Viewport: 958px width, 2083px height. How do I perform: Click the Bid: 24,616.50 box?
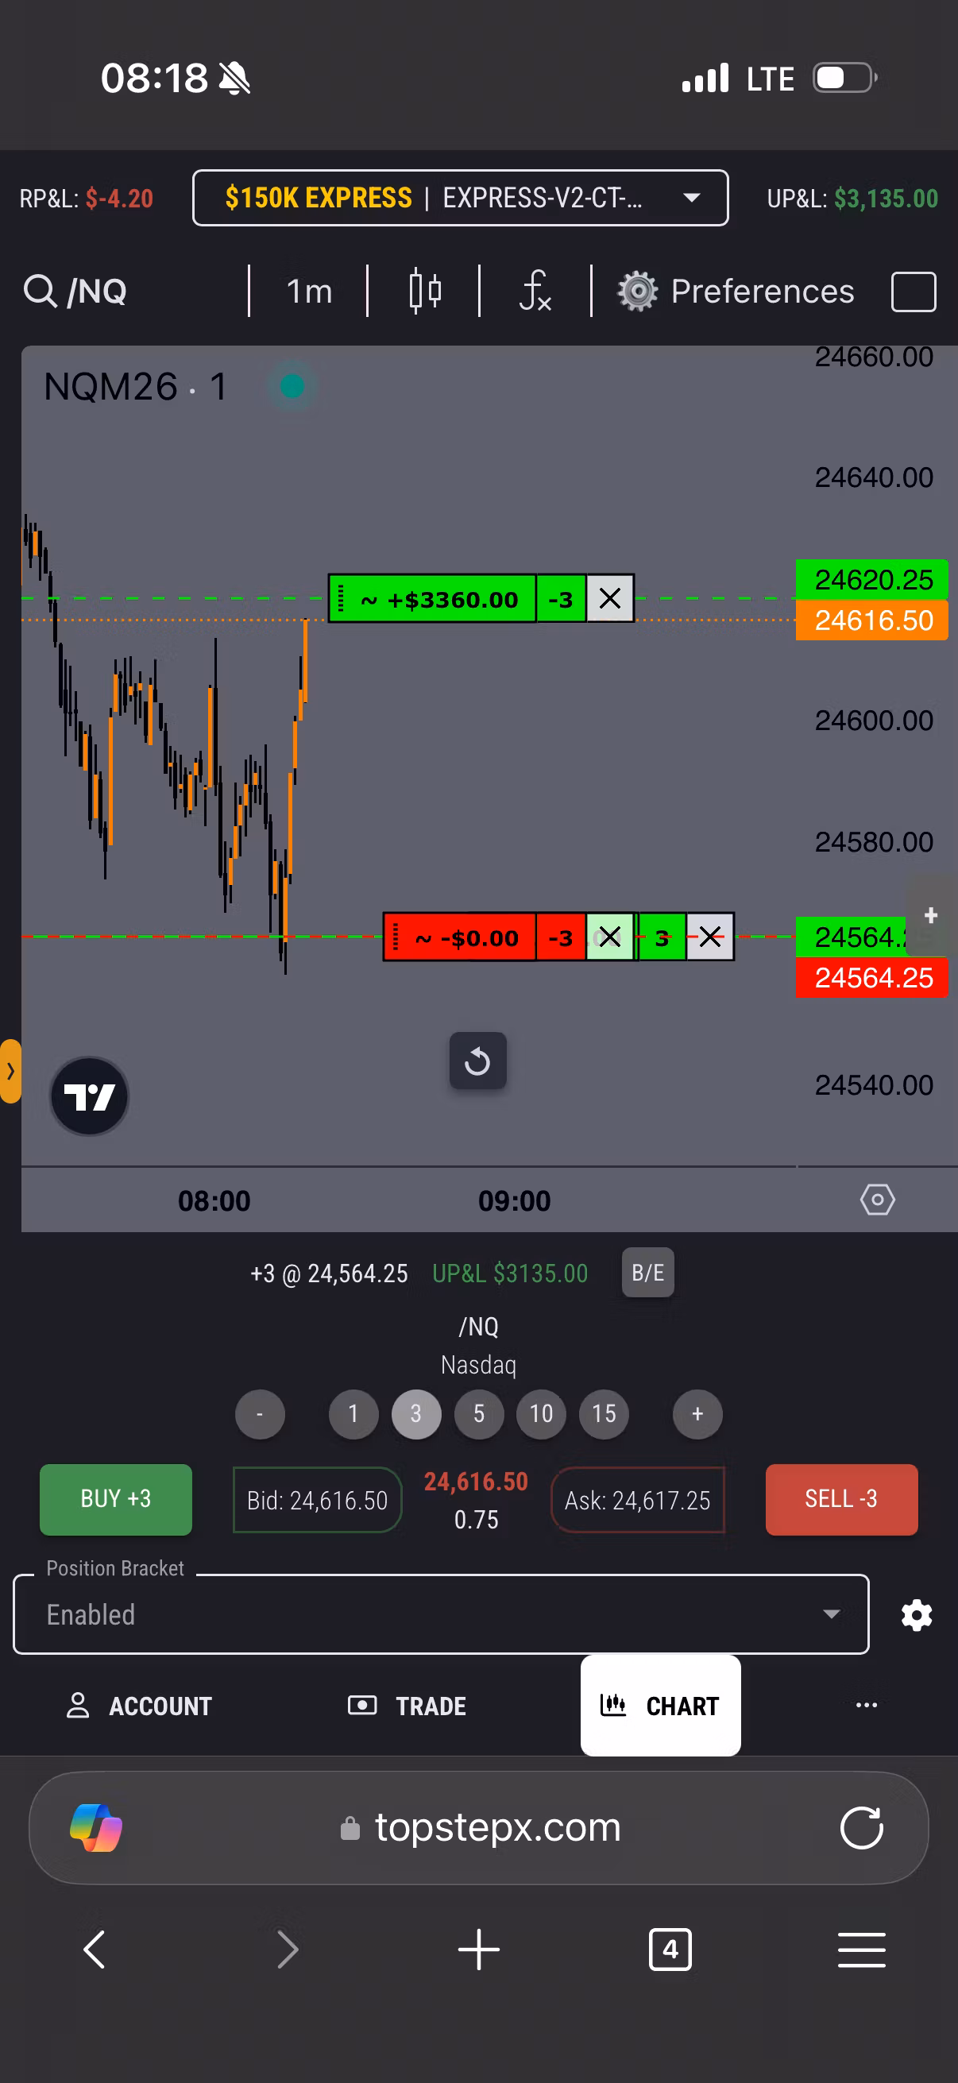(317, 1501)
